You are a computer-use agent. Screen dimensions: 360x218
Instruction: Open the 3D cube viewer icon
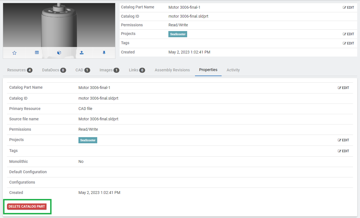point(59,53)
